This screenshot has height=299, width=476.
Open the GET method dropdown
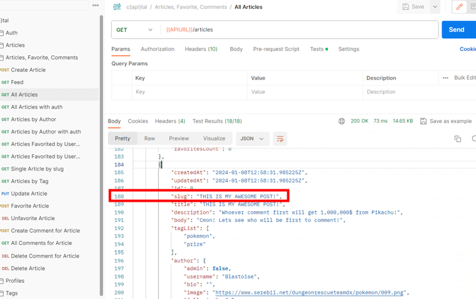tap(134, 29)
